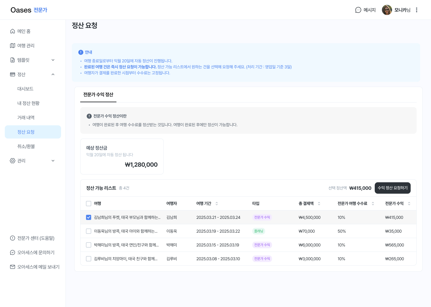Expand the 템플릿 sidebar section chevron
Image resolution: width=431 pixels, height=307 pixels.
[x=53, y=60]
